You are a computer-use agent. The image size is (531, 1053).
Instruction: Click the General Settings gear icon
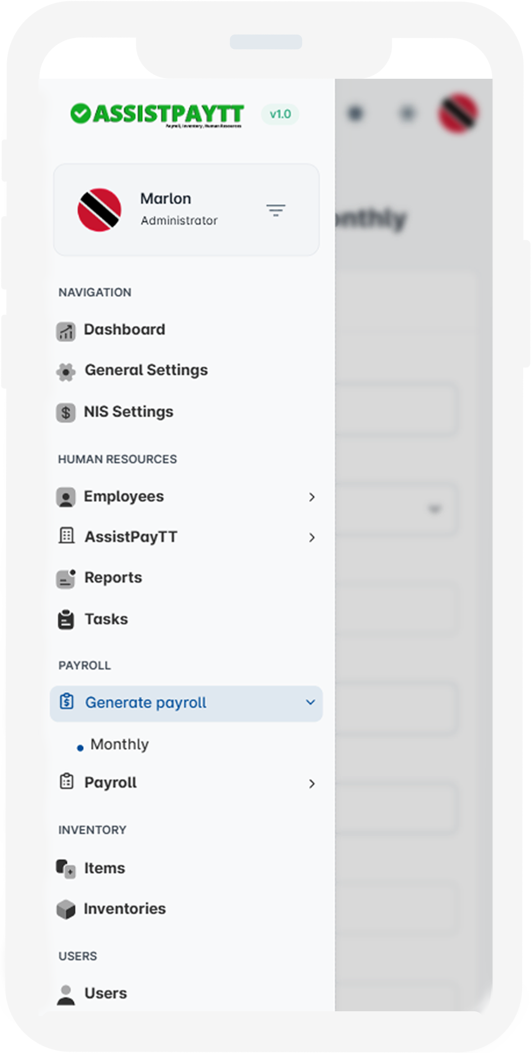[66, 372]
